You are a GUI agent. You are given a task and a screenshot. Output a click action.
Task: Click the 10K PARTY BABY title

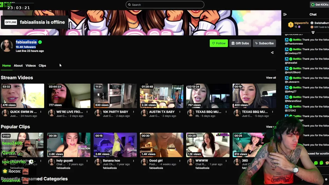(x=115, y=112)
